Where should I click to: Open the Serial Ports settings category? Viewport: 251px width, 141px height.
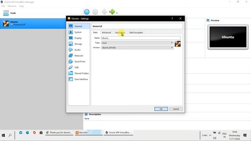tap(79, 61)
